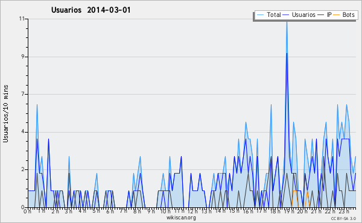
Task: Click the x-axis label '3 h'
Action: click(x=69, y=211)
